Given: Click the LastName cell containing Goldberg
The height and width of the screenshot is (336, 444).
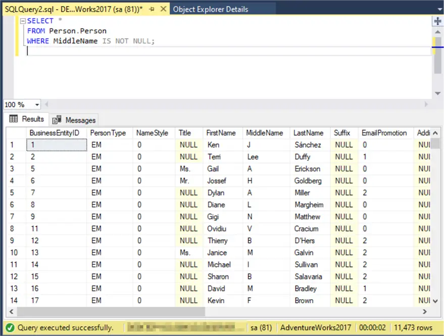Looking at the screenshot, I should 308,181.
